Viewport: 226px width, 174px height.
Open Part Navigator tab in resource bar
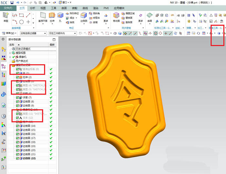(4, 67)
